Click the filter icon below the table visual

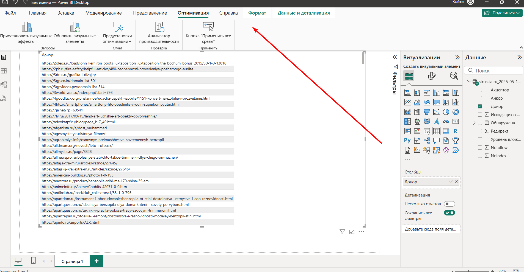pos(342,232)
